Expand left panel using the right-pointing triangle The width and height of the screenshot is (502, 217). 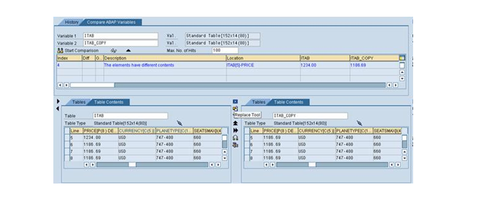58,101
